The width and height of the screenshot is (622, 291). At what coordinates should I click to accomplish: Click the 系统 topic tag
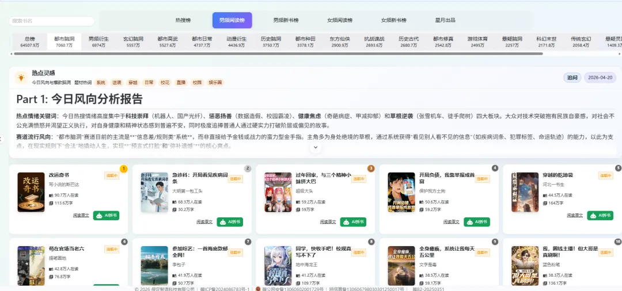click(101, 83)
